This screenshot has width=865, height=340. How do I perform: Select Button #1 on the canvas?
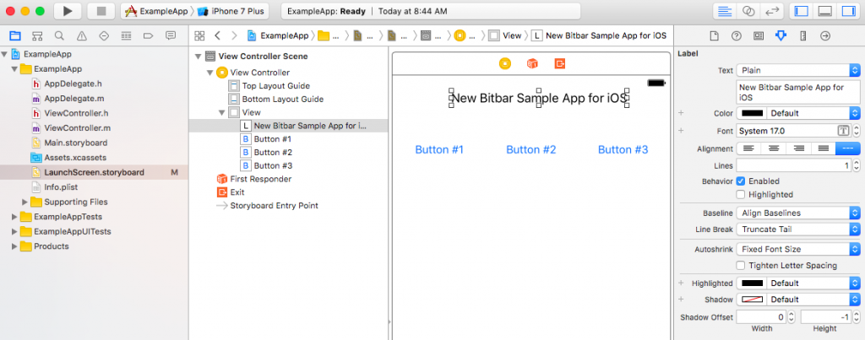(x=439, y=150)
